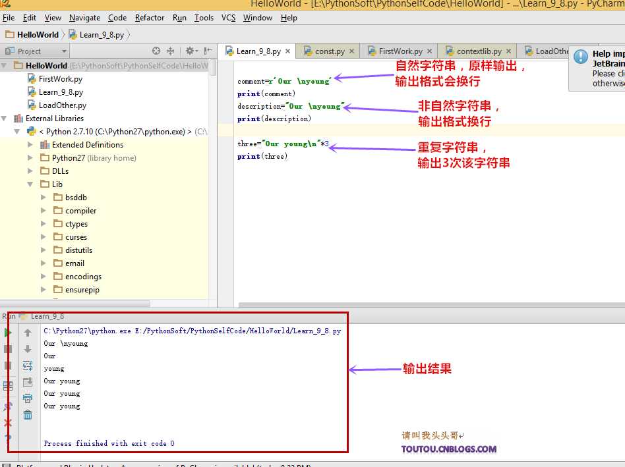625x467 pixels.
Task: Navigate down the stack trace
Action: point(28,349)
